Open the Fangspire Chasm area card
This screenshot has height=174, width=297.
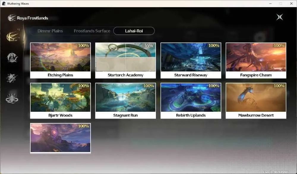(256, 60)
